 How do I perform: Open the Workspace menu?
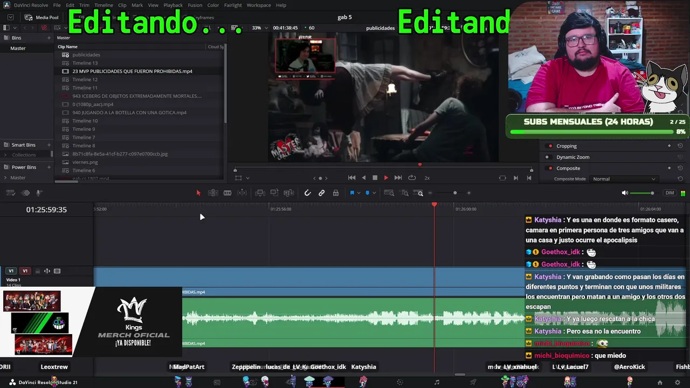259,5
